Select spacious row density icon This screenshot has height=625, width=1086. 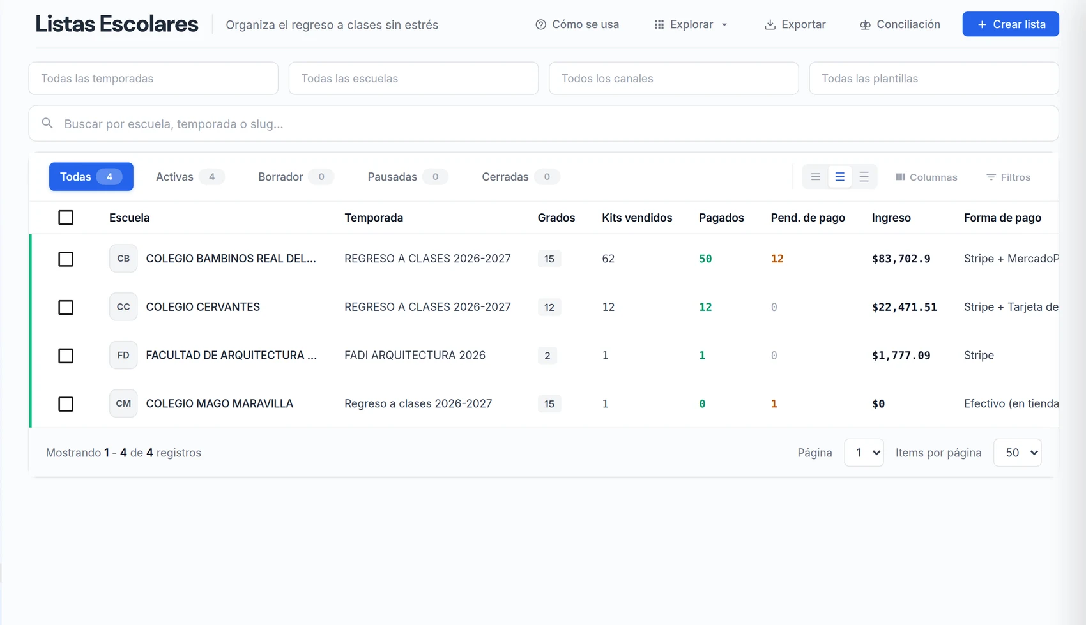(x=864, y=177)
